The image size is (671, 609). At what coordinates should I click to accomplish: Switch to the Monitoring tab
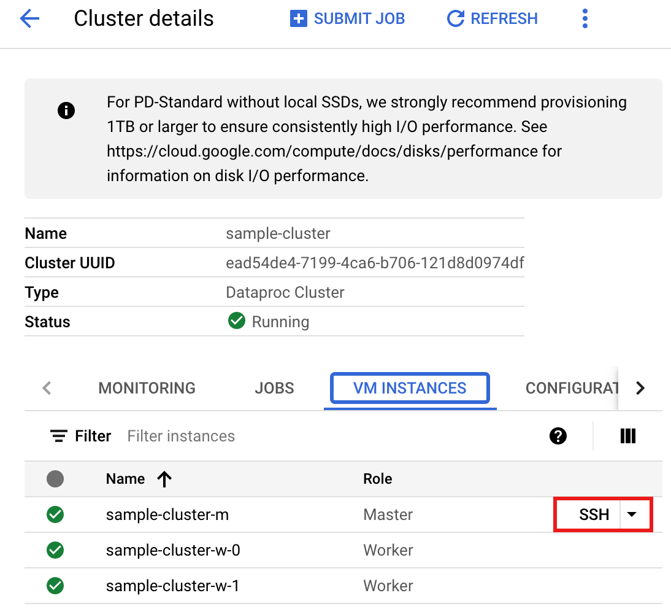pyautogui.click(x=147, y=388)
